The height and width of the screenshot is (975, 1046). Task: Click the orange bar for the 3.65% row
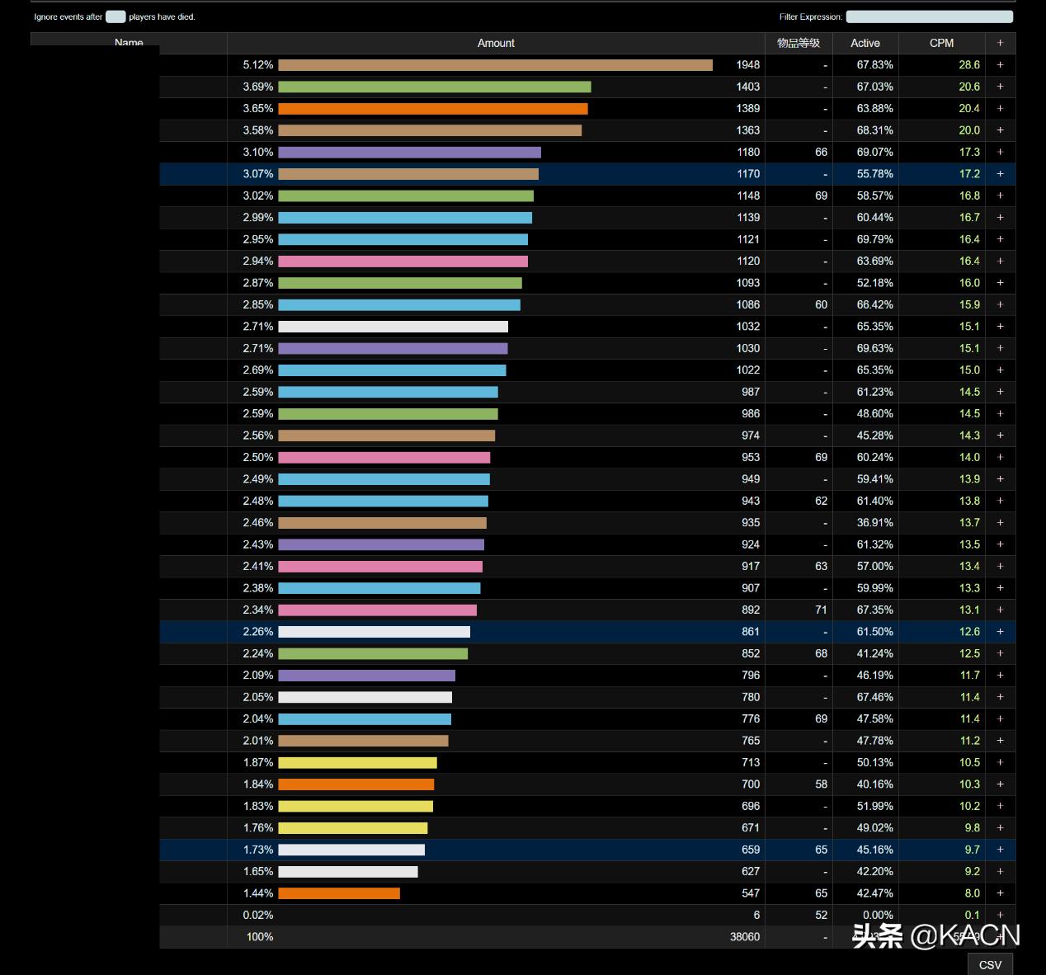432,109
